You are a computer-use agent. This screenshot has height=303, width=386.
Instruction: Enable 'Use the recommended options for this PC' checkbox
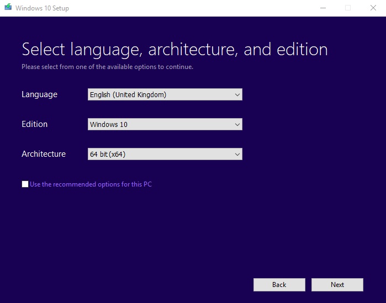[x=25, y=184]
